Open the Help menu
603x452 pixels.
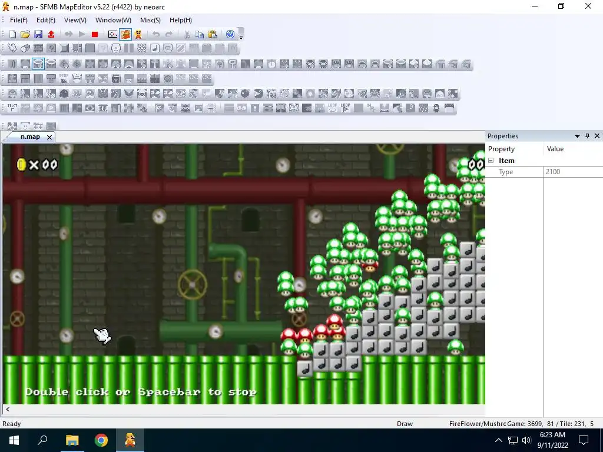[180, 20]
